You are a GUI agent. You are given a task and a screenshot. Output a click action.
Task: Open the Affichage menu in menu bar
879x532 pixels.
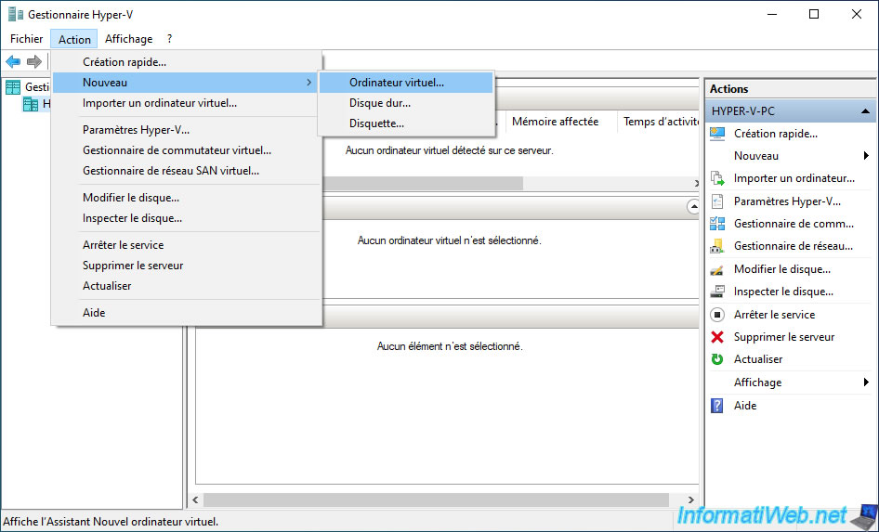click(128, 39)
